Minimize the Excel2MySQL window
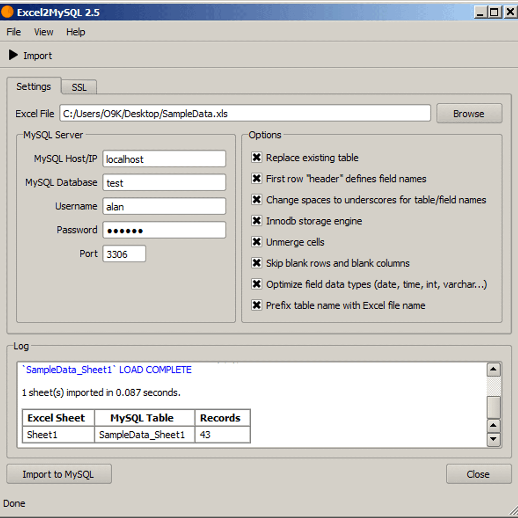Image resolution: width=518 pixels, height=518 pixels. coord(480,12)
